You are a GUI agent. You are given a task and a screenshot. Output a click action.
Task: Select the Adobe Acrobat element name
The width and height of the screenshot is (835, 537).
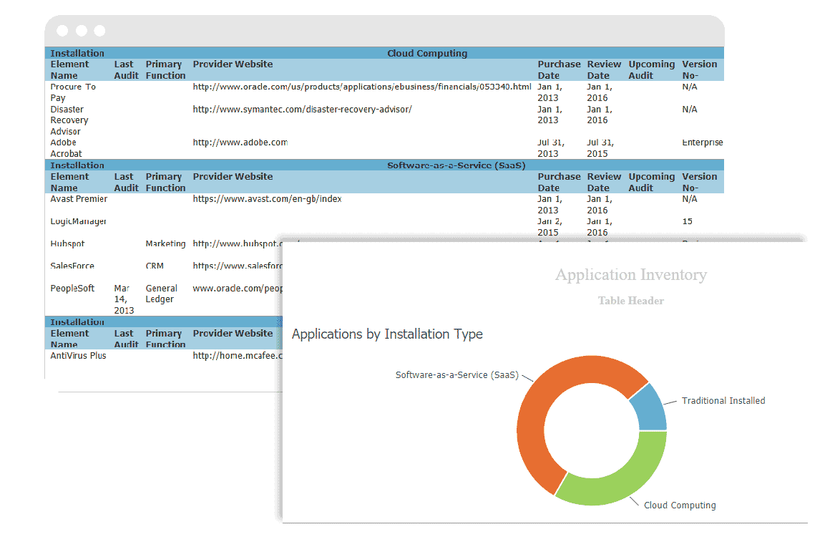pos(66,148)
